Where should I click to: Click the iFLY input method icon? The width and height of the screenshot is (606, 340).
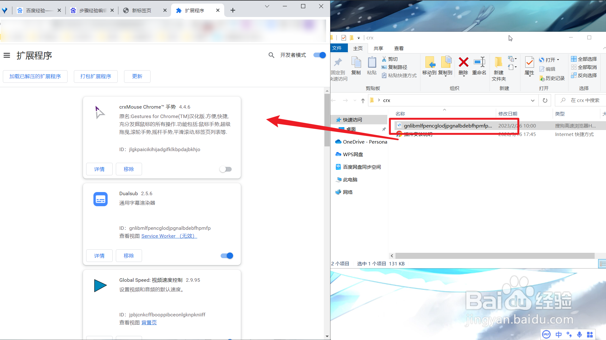click(x=546, y=334)
